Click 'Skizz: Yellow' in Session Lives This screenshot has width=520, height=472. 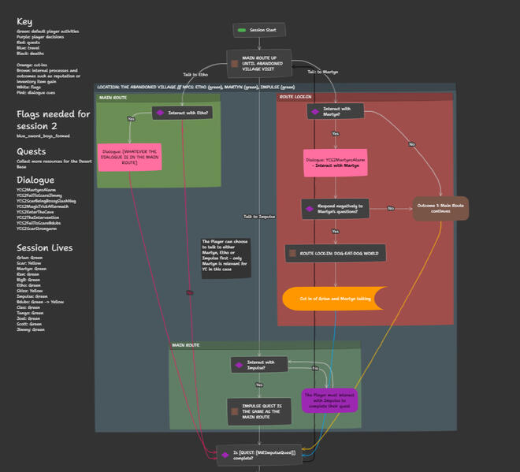pyautogui.click(x=30, y=291)
